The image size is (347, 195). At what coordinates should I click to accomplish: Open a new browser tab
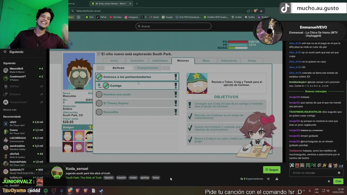[x=137, y=4]
